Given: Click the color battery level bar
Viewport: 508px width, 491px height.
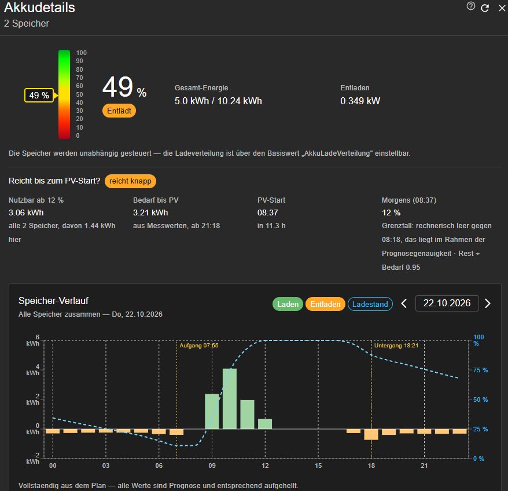Looking at the screenshot, I should point(64,94).
